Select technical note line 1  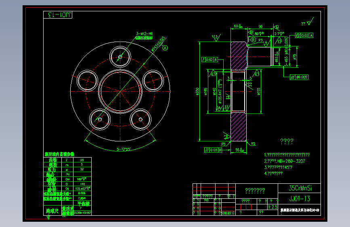[x=287, y=155]
